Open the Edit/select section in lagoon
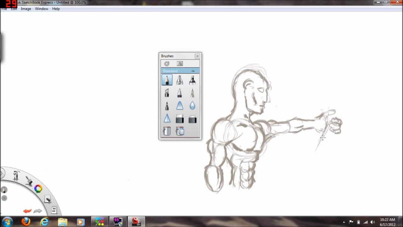The height and width of the screenshot is (227, 403). click(x=48, y=199)
